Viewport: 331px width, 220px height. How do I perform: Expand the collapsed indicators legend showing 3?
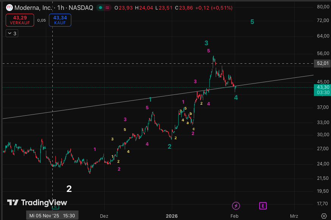pos(11,33)
